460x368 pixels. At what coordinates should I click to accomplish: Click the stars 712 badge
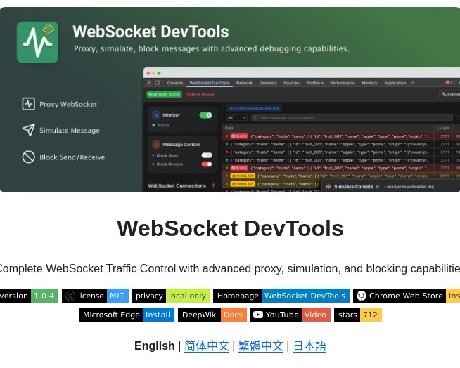358,315
